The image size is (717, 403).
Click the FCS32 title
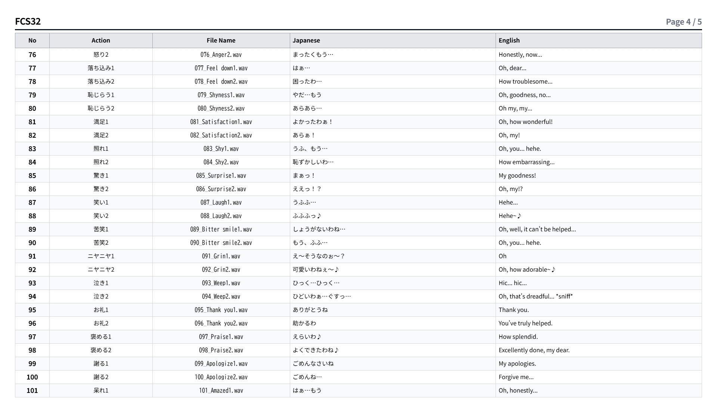click(x=28, y=21)
